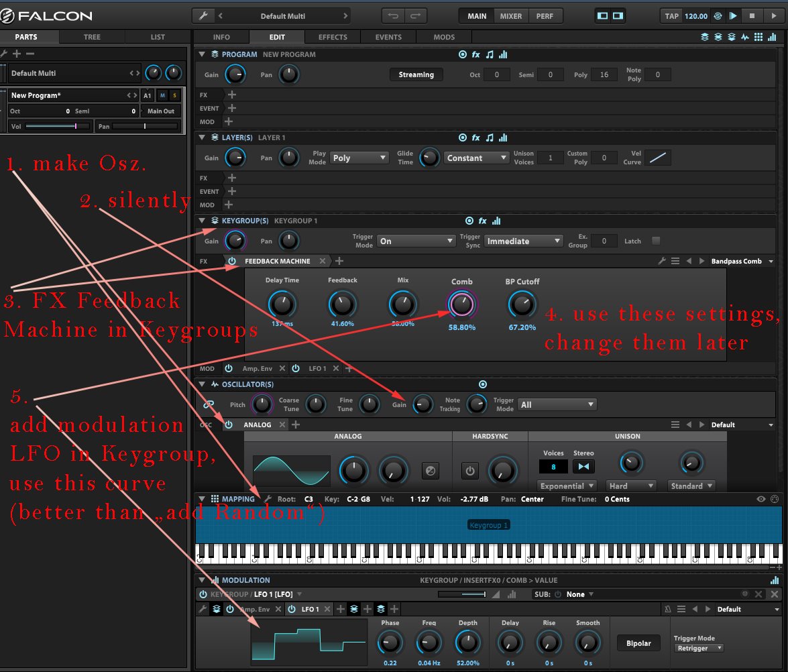Screen dimensions: 788x672
Task: Remove Feedback Machine with X
Action: tap(323, 261)
